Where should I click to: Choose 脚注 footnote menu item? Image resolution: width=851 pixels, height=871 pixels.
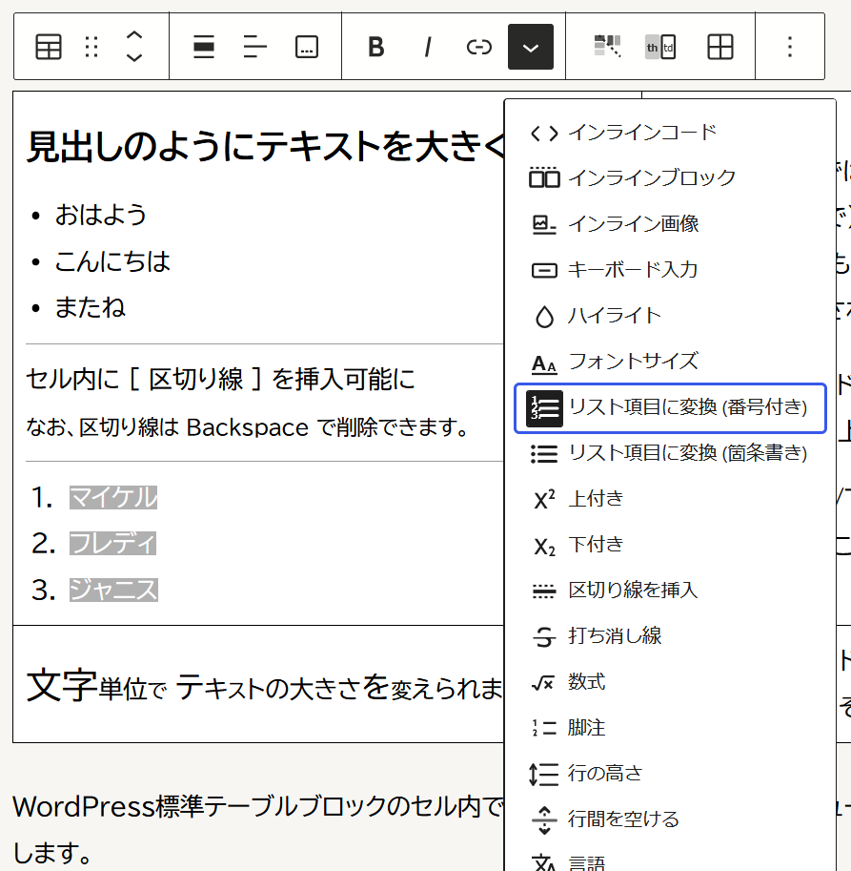670,728
